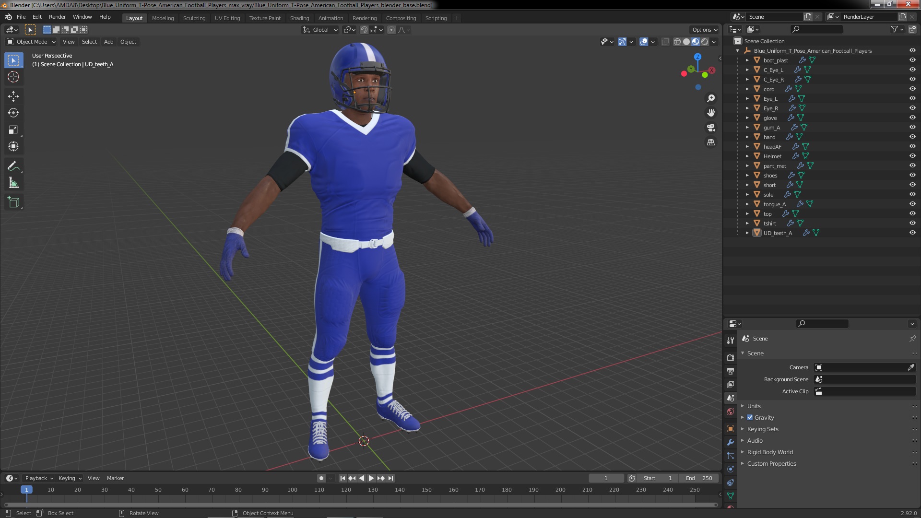Hide the boot_plast object in outliner
Screen dimensions: 921x518
click(912, 60)
